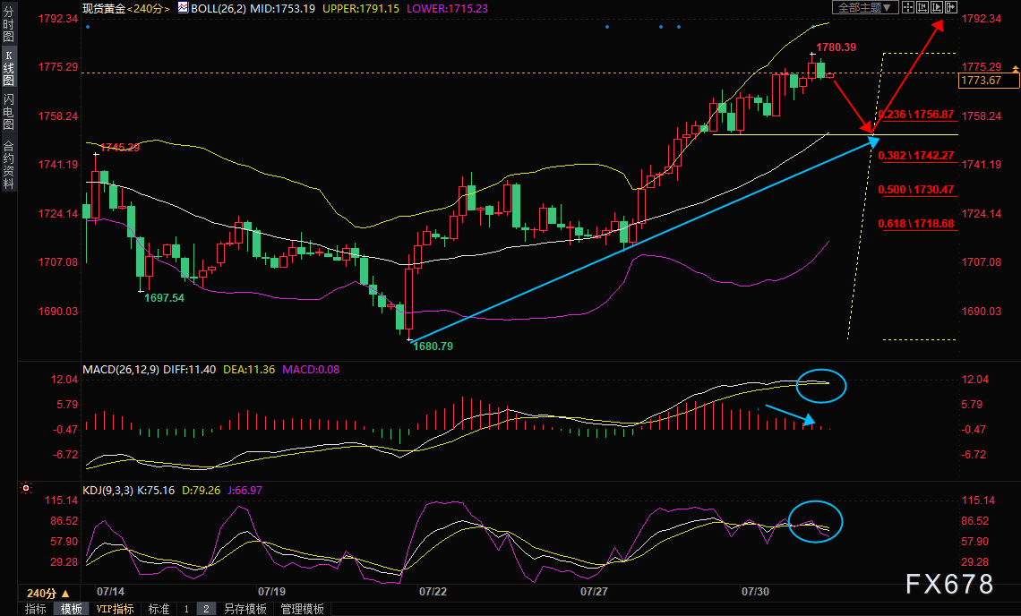Viewport: 1021px width, 616px height.
Task: Toggle template number 2
Action: (x=206, y=609)
